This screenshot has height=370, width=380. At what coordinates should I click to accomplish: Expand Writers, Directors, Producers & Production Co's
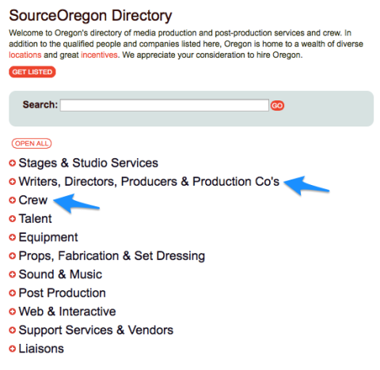pos(149,182)
